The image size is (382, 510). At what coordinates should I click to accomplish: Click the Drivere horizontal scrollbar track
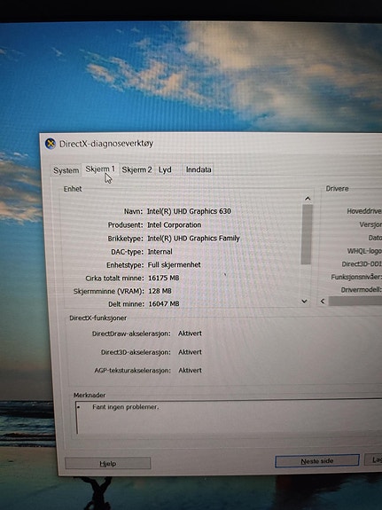tap(355, 302)
